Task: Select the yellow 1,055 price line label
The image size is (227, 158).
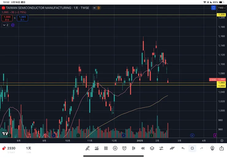Action: click(221, 86)
